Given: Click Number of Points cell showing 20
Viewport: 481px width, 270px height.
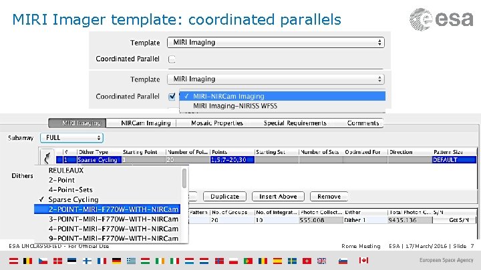Looking at the screenshot, I should point(188,160).
